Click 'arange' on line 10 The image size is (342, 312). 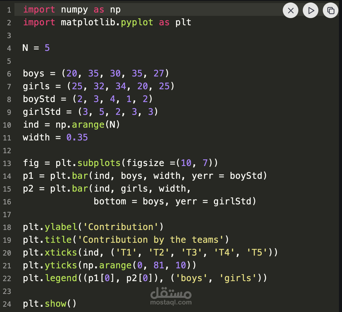[x=88, y=125]
